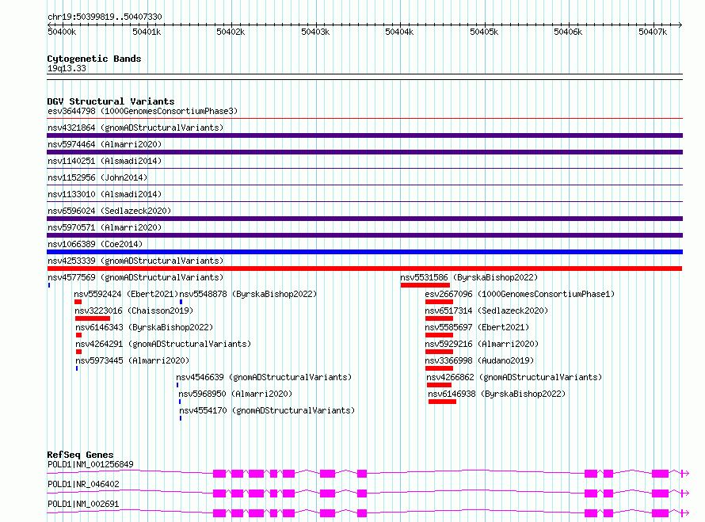Click nsv4253339 gnomADStructuralVariants label

pyautogui.click(x=135, y=261)
